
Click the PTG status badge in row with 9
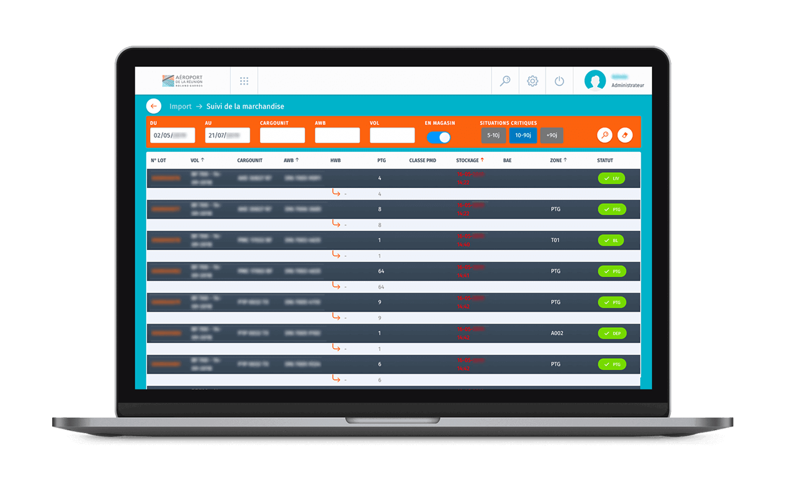pyautogui.click(x=612, y=303)
